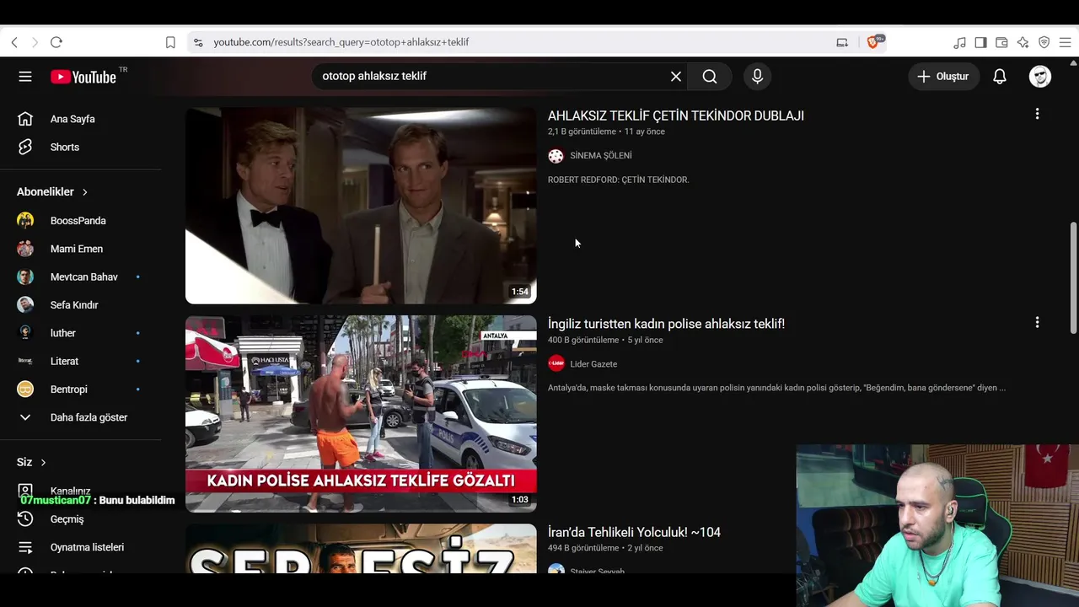Open more options for İngiliz turistten video
1079x607 pixels.
[x=1037, y=322]
